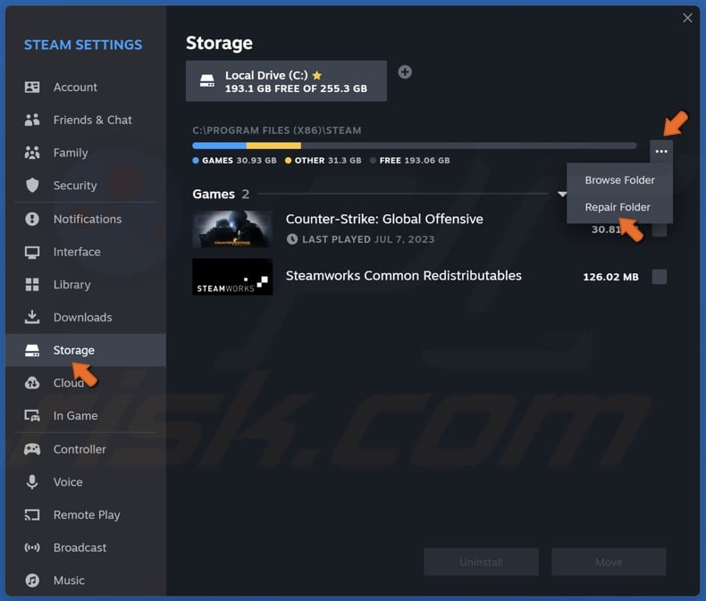The width and height of the screenshot is (706, 601).
Task: Select the Library settings tab
Action: tap(86, 284)
